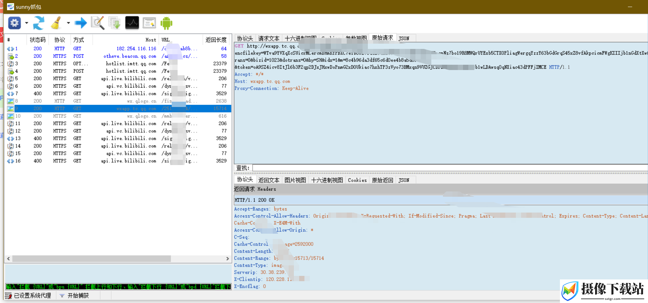
Task: Open the response 十六进制视图 tab
Action: pyautogui.click(x=327, y=180)
